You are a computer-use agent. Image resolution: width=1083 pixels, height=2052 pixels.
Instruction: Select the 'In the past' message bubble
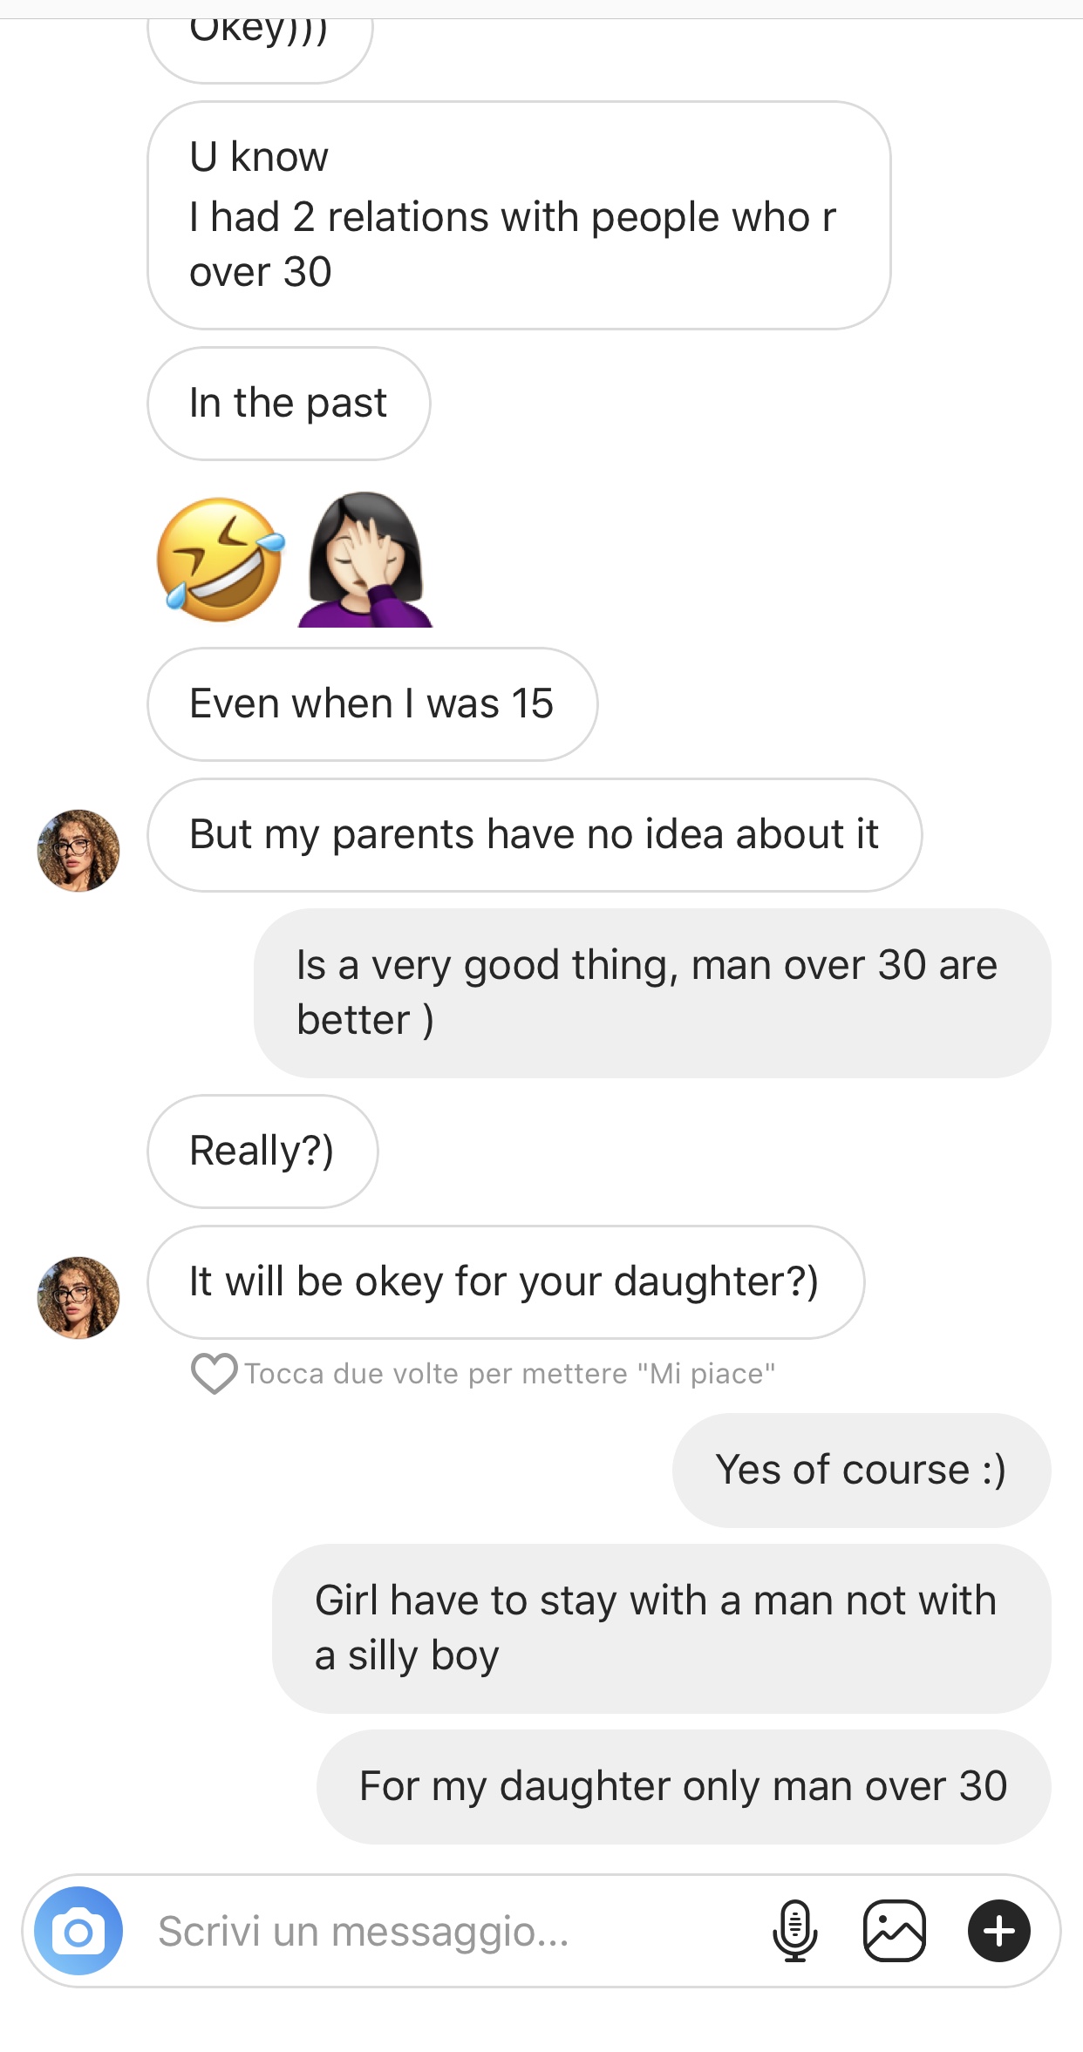(289, 404)
